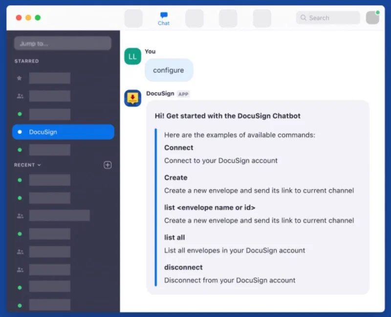Select the DocuSign chat in sidebar
Screen dimensions: 391x317
click(63, 132)
